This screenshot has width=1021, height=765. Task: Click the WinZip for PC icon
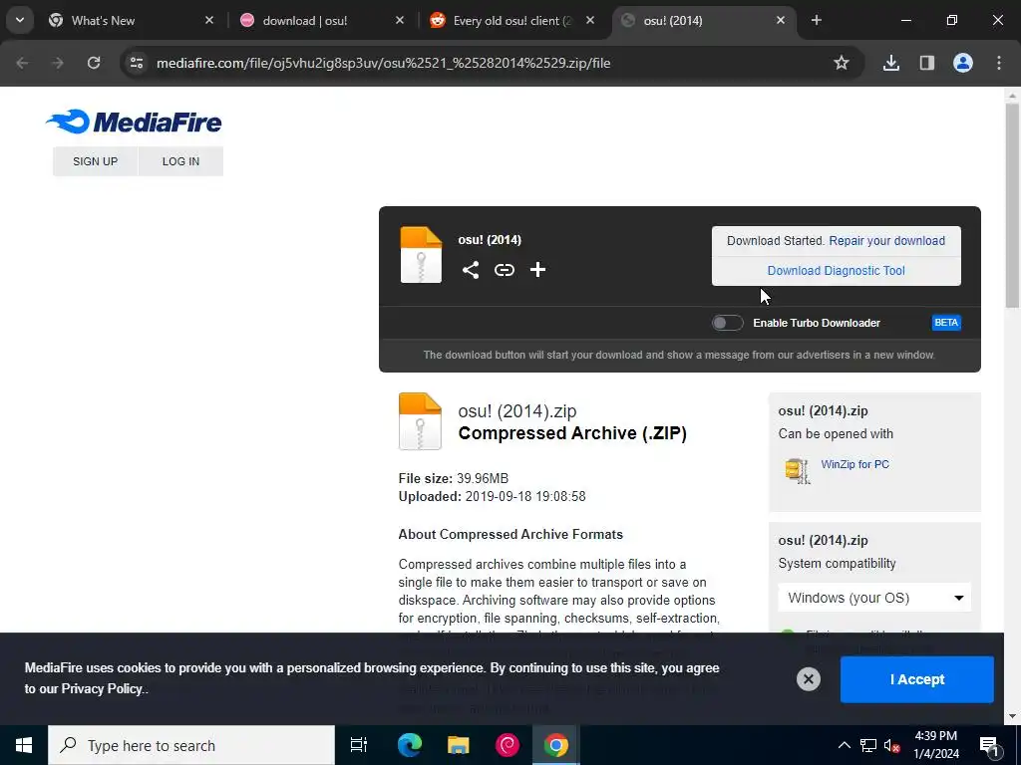coord(798,470)
